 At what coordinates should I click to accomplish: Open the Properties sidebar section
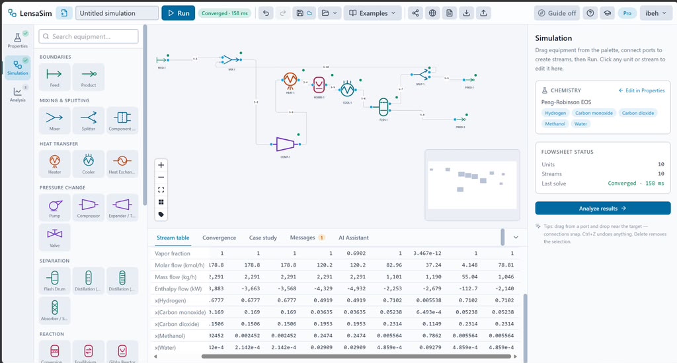[x=18, y=40]
